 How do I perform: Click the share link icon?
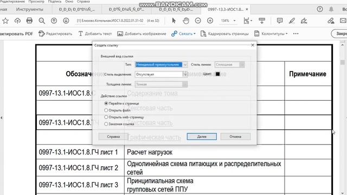pos(331,21)
